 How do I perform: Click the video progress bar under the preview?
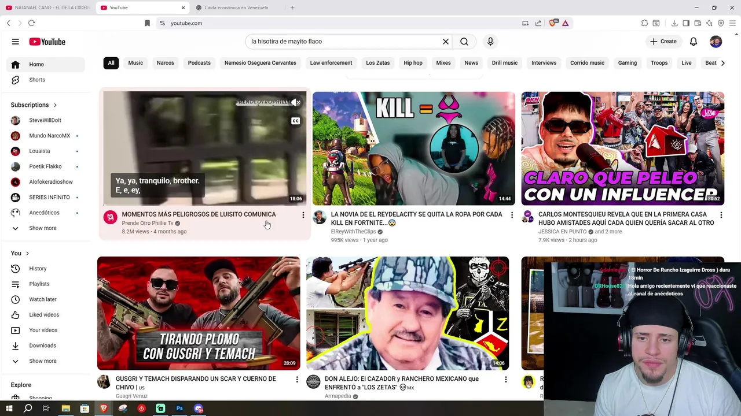(205, 205)
